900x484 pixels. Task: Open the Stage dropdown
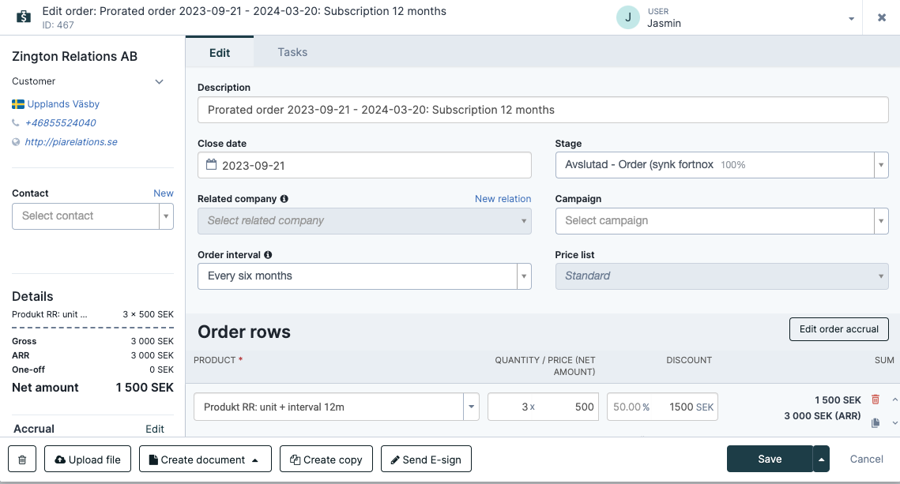coord(721,164)
